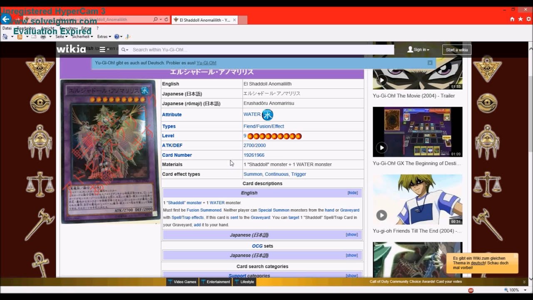
Task: Close the orange deutsch wiki popup
Action: coord(515,256)
